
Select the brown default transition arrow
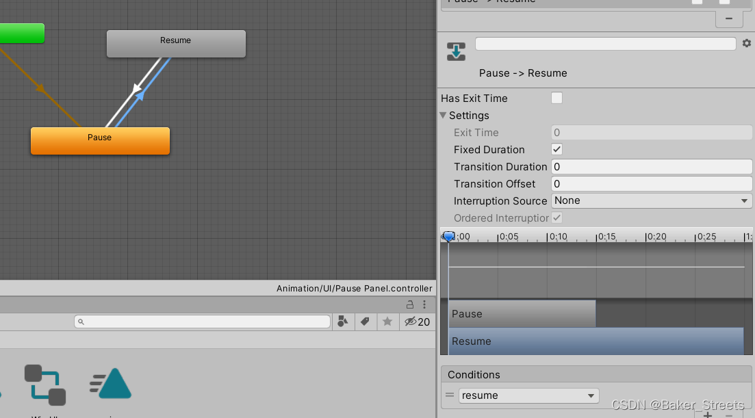tap(41, 88)
